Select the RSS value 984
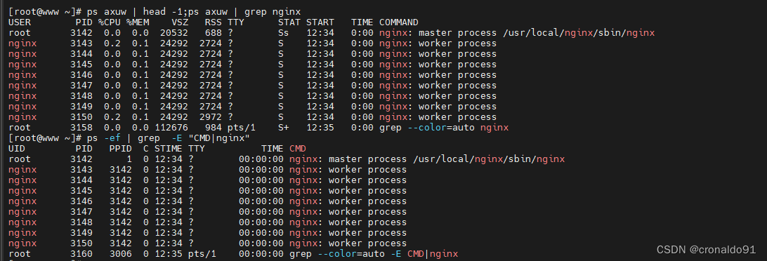The width and height of the screenshot is (767, 261). [x=214, y=128]
